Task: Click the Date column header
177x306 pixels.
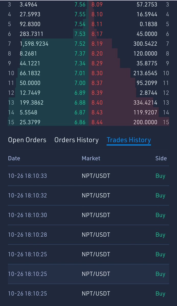Action: click(14, 158)
